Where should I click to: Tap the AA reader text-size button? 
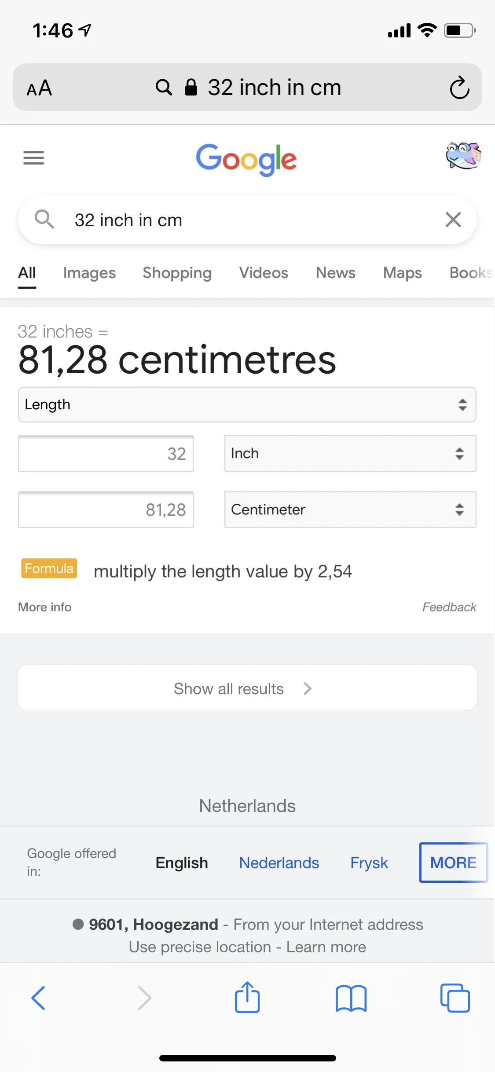coord(40,88)
